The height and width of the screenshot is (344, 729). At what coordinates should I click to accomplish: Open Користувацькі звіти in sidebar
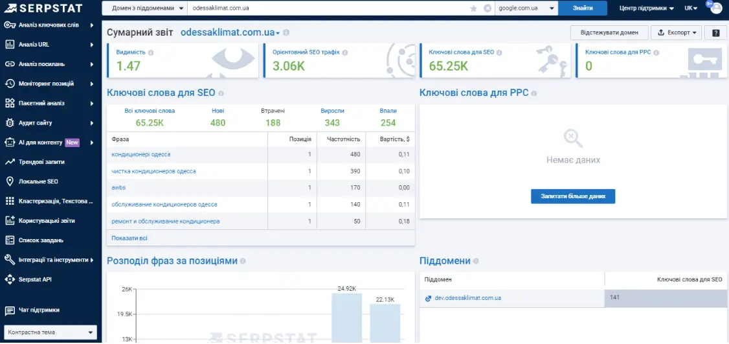tap(47, 221)
